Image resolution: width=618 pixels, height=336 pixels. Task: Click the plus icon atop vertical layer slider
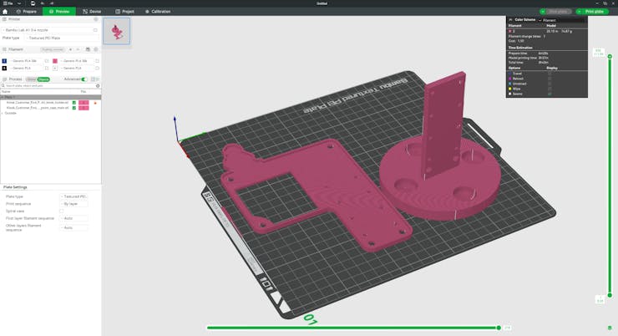(610, 57)
